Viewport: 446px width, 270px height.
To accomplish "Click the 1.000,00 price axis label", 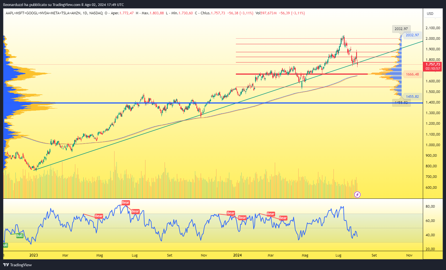I will (433, 145).
